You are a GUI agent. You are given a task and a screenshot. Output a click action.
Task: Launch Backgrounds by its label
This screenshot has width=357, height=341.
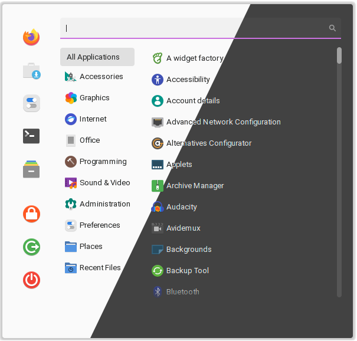click(x=189, y=250)
